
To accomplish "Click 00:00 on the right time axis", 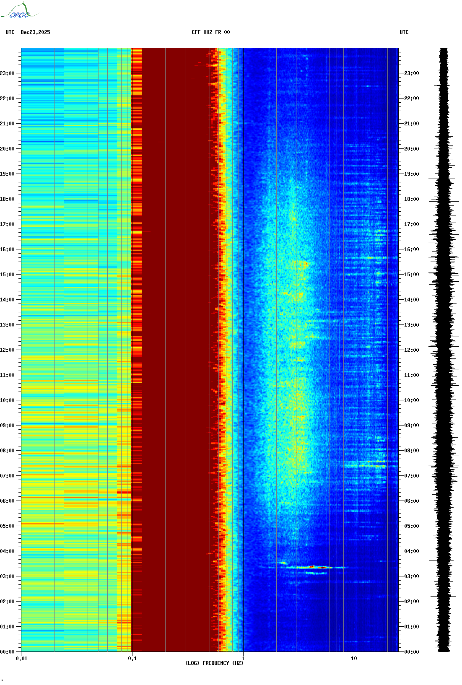I will [412, 652].
